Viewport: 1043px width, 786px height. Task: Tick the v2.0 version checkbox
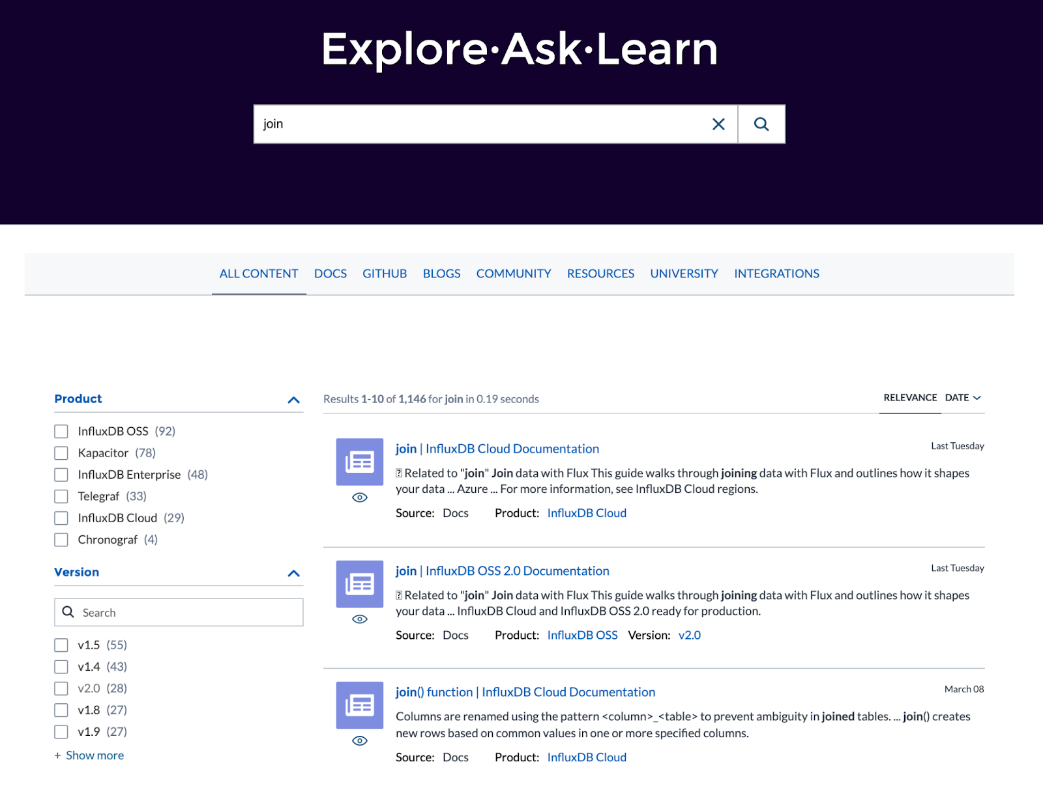coord(61,688)
